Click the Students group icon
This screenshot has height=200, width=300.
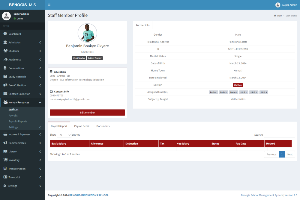(x=5, y=51)
